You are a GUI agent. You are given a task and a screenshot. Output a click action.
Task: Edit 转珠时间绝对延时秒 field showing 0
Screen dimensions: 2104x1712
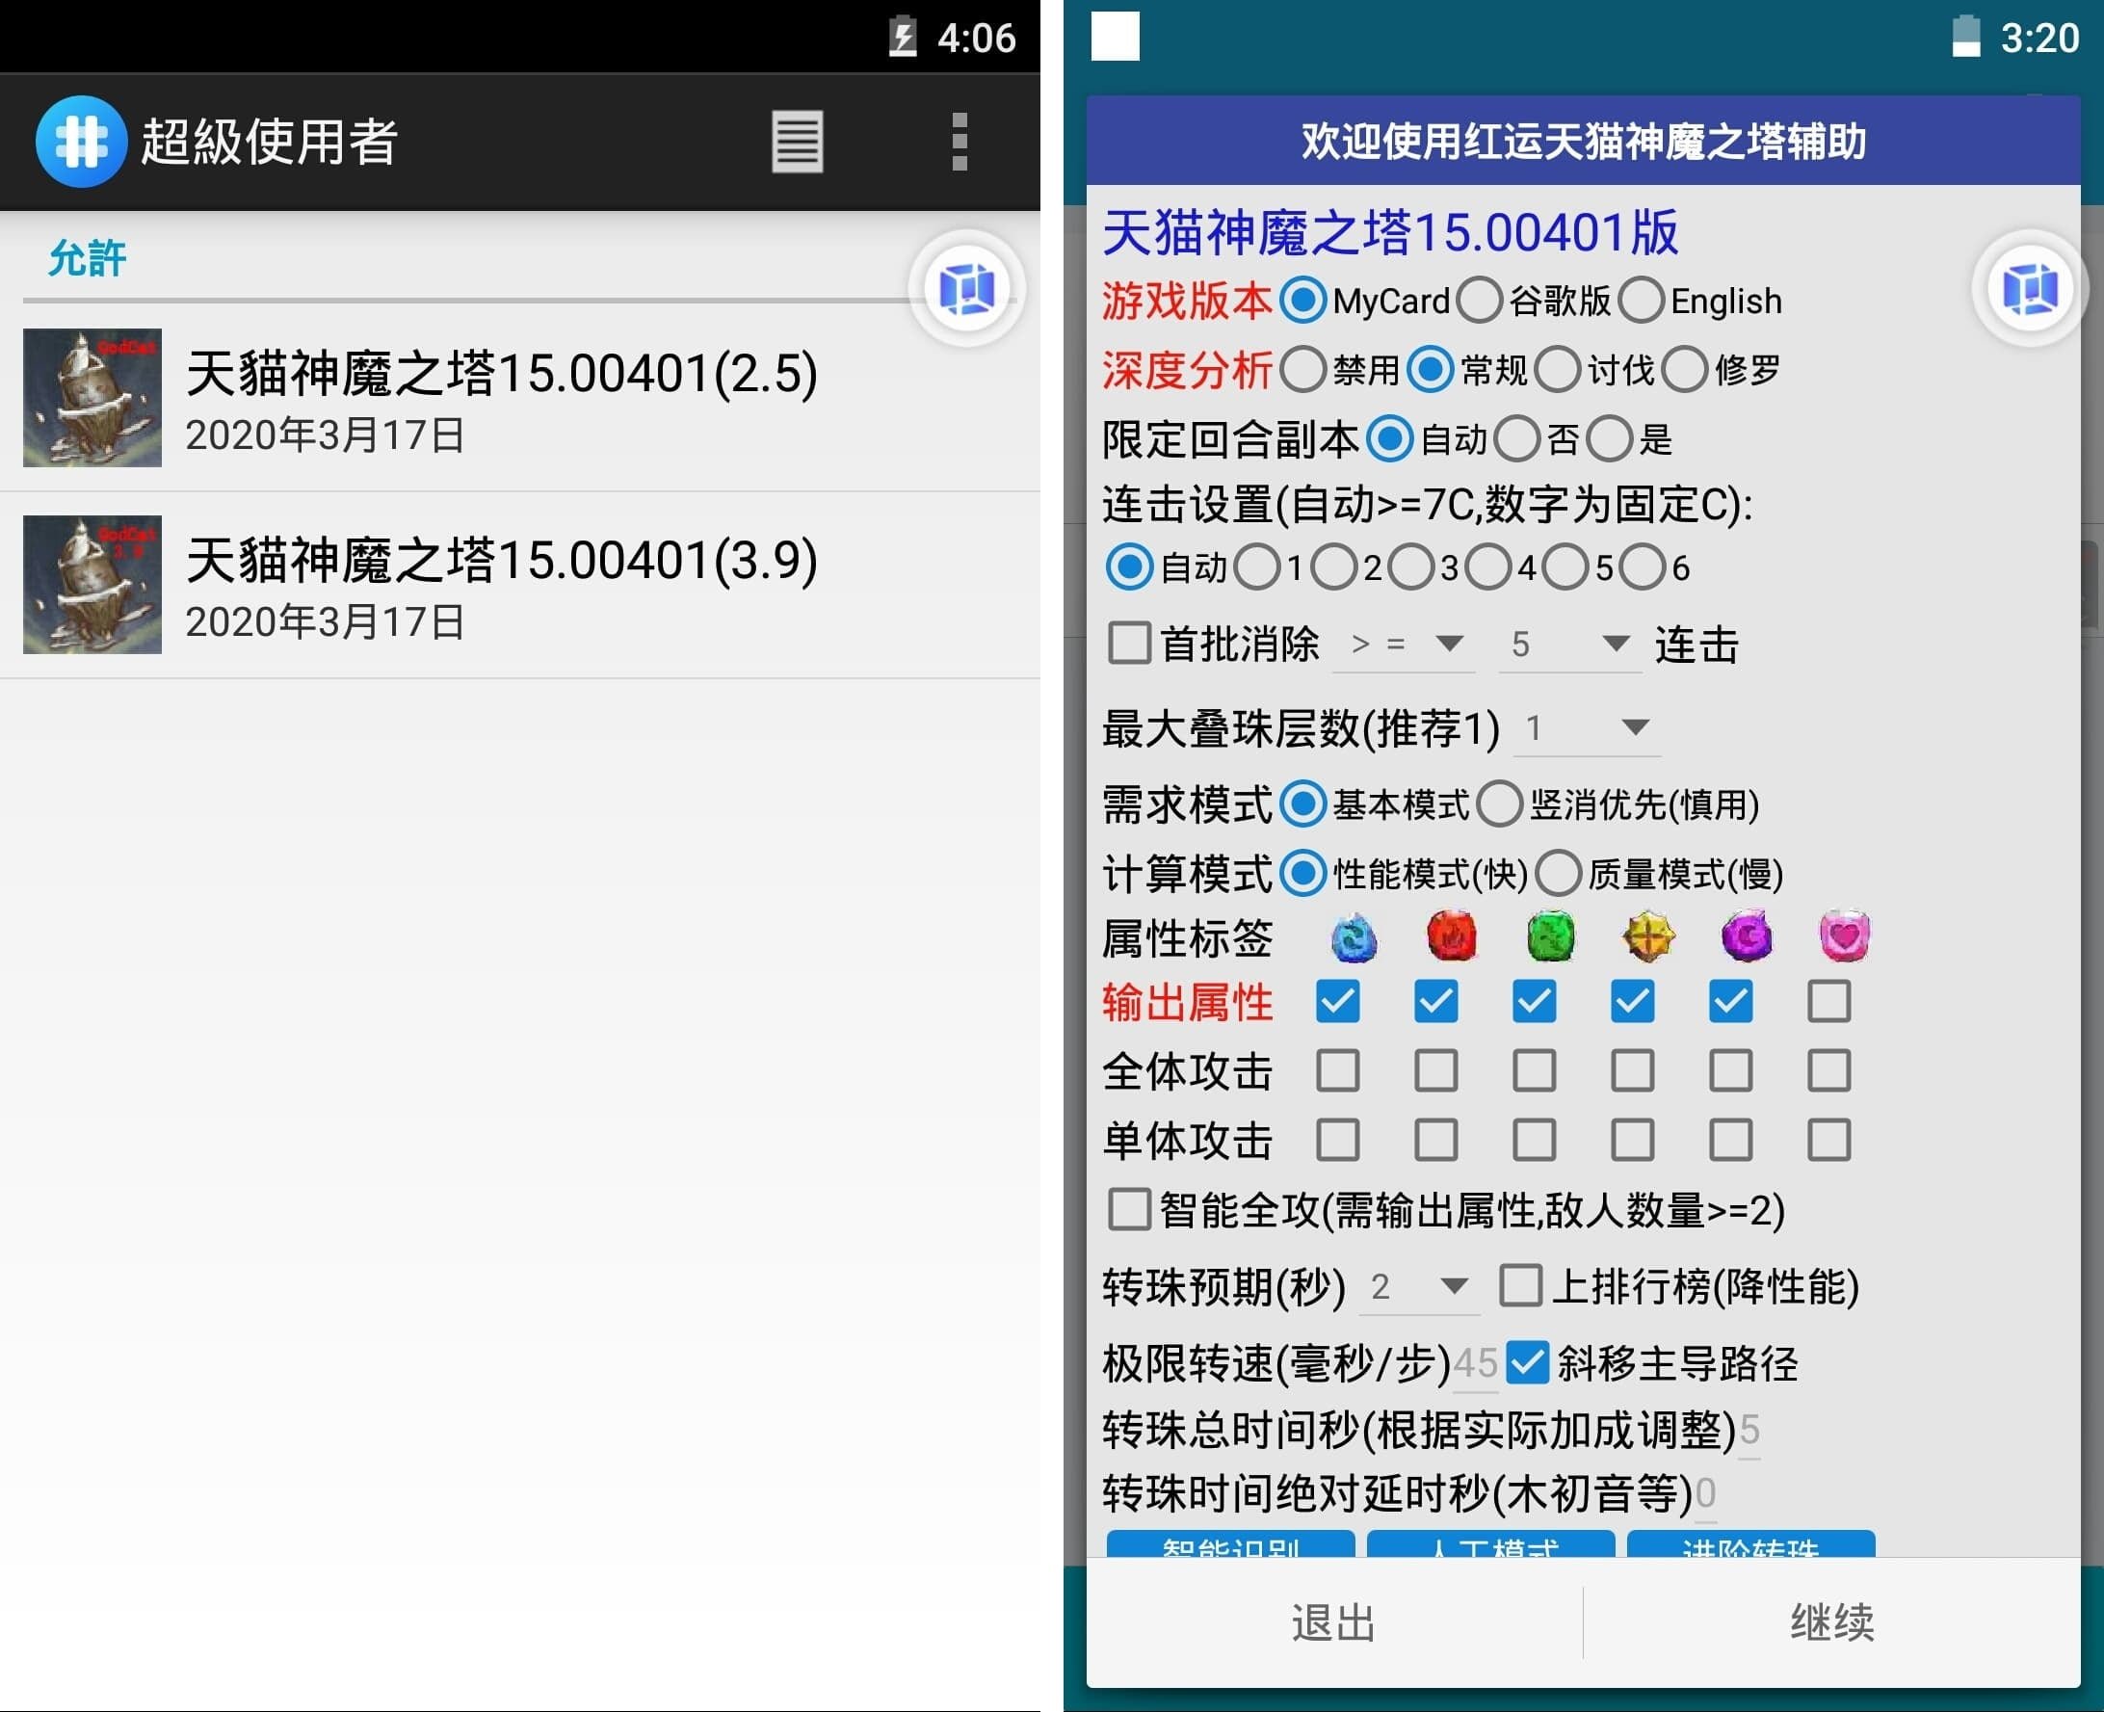pos(1705,1494)
